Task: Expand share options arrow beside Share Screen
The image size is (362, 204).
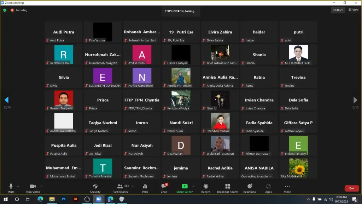Action: [193, 186]
